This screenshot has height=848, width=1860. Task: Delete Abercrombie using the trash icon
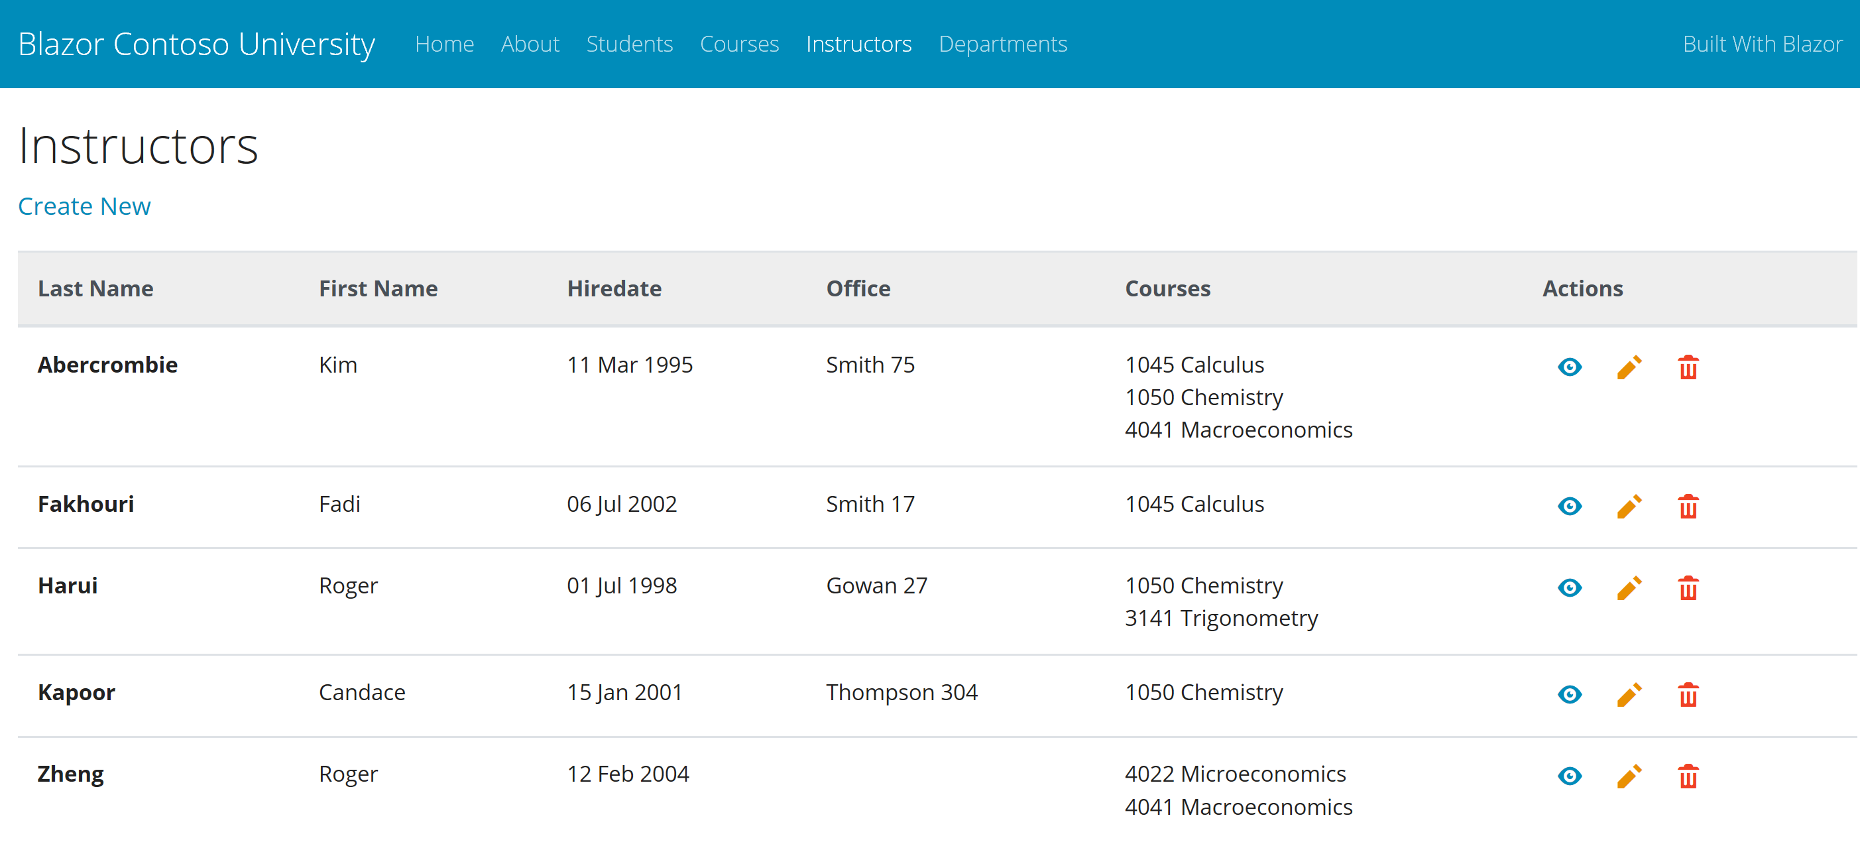tap(1688, 367)
